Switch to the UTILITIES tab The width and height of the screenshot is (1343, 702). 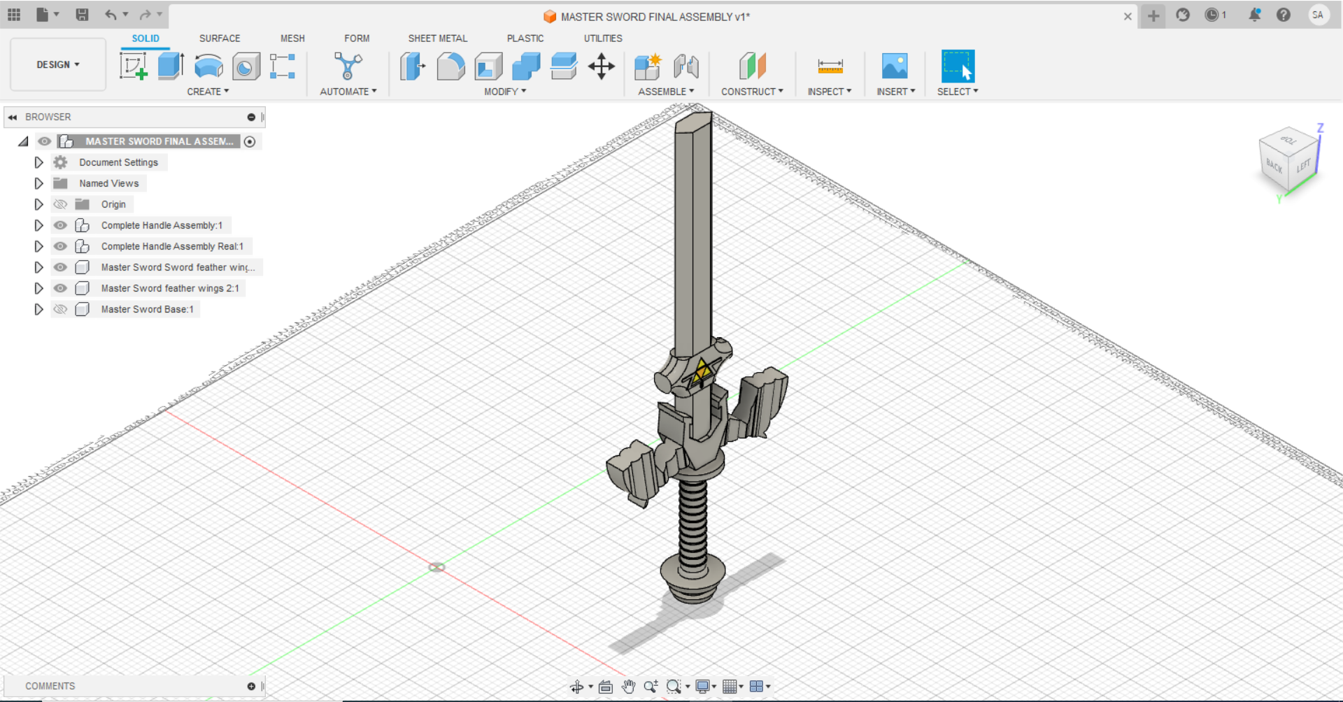(x=603, y=38)
